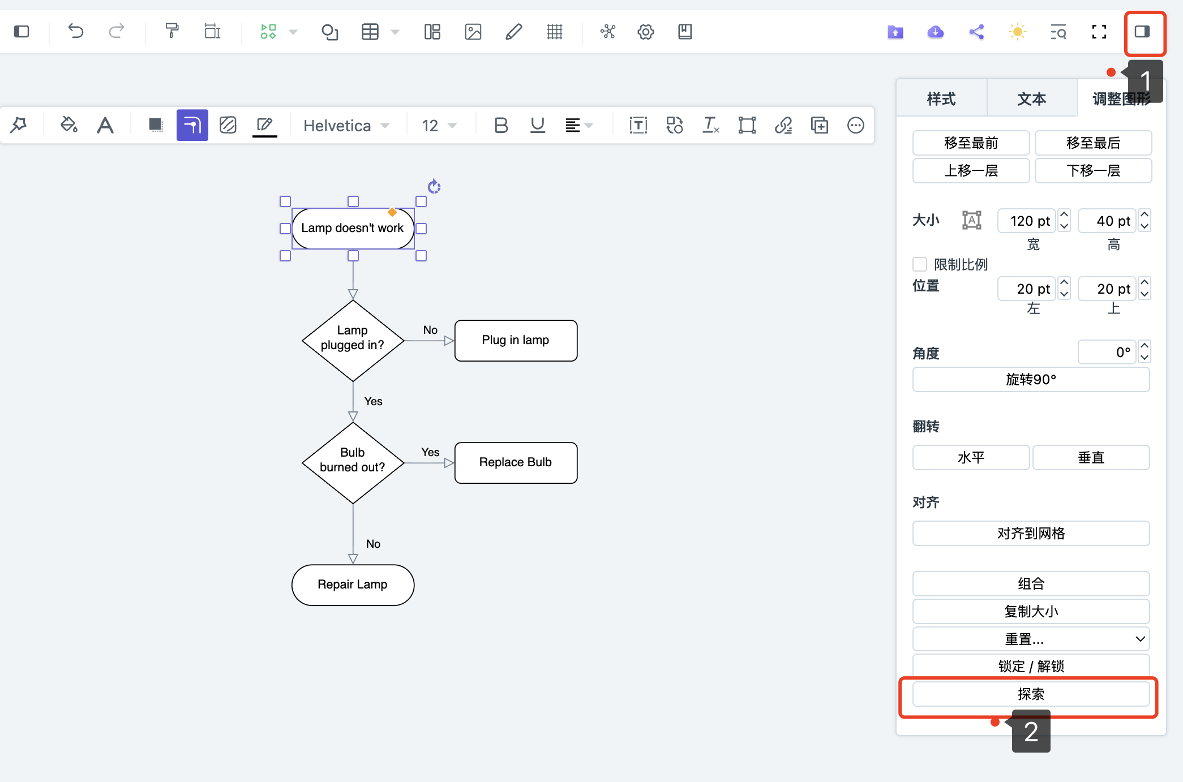
Task: Click the undo arrow icon
Action: pyautogui.click(x=75, y=31)
